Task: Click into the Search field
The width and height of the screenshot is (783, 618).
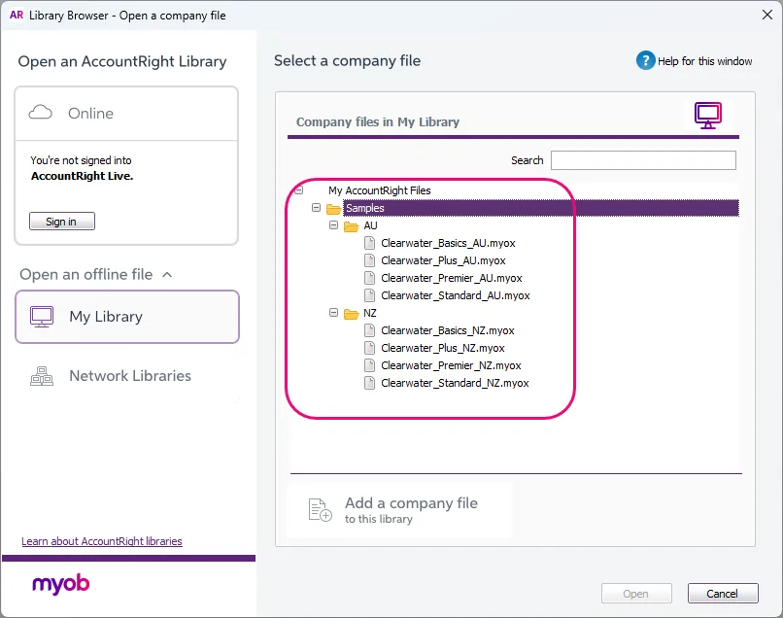Action: 643,160
